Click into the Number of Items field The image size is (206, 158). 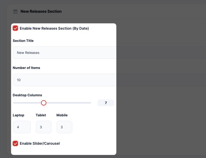click(x=64, y=80)
